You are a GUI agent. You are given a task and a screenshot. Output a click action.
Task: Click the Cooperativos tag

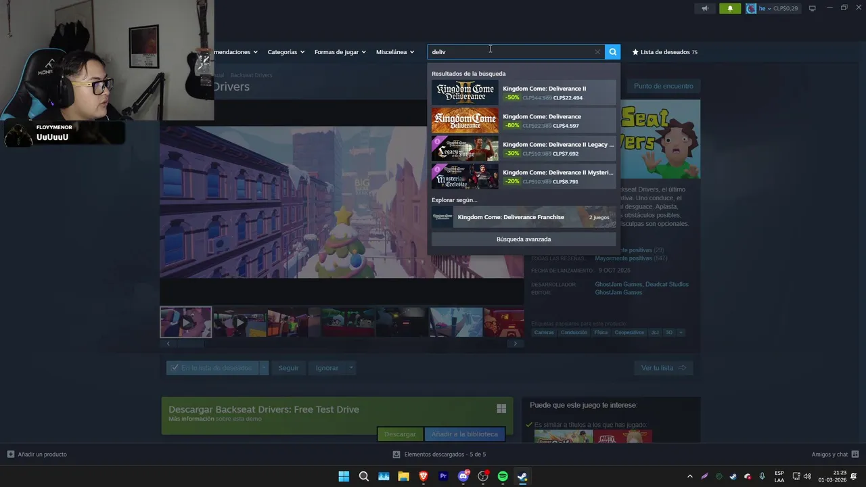[629, 333]
